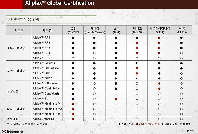Click the 'Allplex™ Meningitis V2' product name
The height and width of the screenshot is (134, 198).
pos(47,109)
